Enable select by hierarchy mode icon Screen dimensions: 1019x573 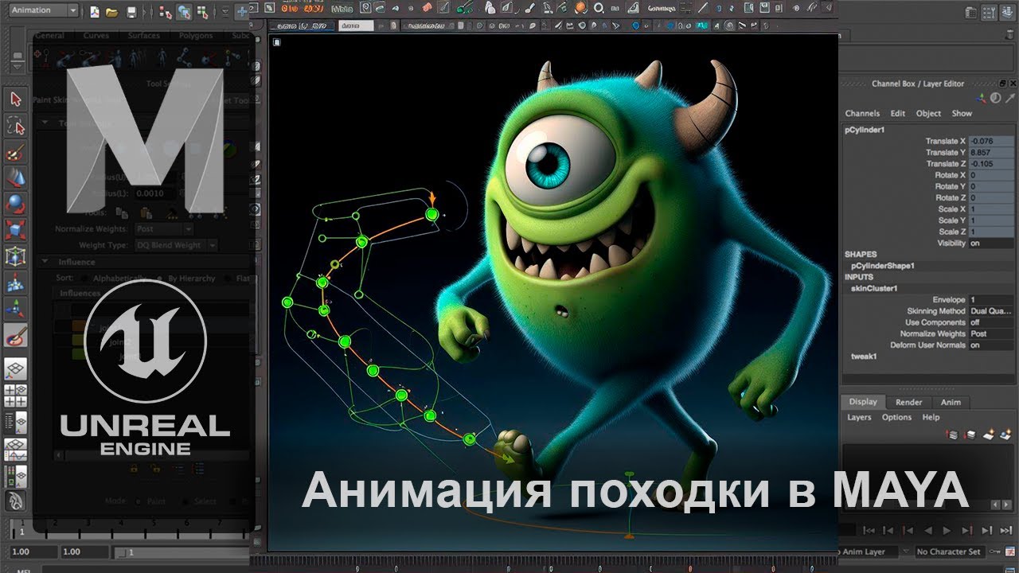pos(166,12)
